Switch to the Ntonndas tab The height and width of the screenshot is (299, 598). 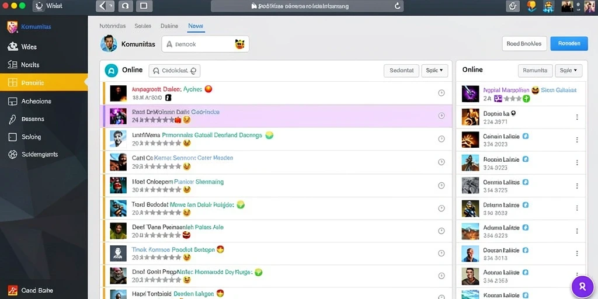113,26
